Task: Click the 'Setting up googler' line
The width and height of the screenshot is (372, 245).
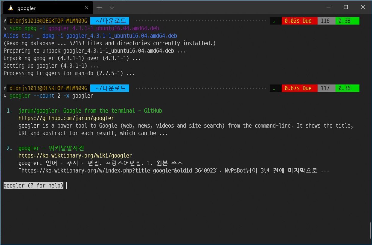Action: [x=51, y=66]
